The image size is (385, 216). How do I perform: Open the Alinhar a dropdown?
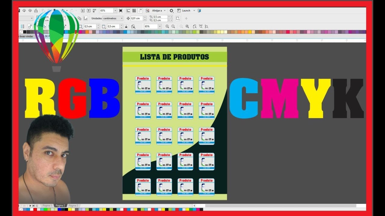pos(165,10)
